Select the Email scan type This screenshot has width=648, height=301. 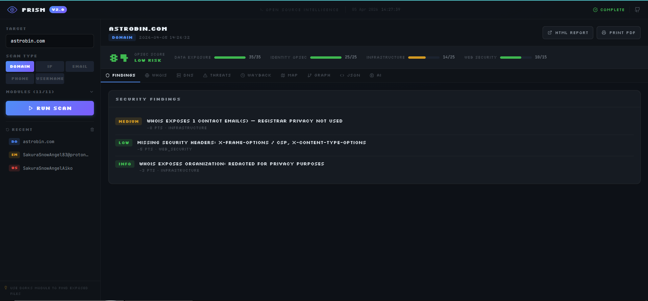point(80,66)
